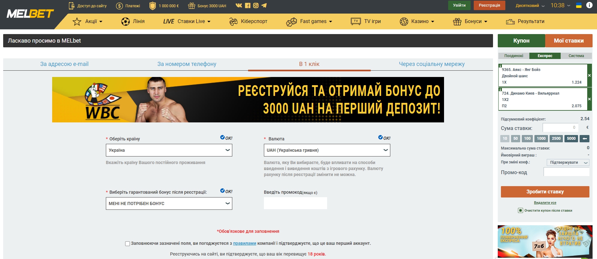Select the В 1 клік tab
This screenshot has height=259, width=597.
coord(309,64)
